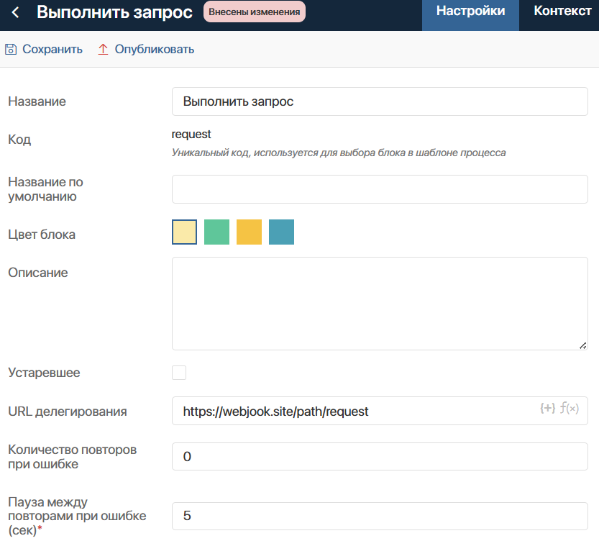Image resolution: width=599 pixels, height=541 pixels.
Task: Focus the Название input field
Action: [380, 101]
